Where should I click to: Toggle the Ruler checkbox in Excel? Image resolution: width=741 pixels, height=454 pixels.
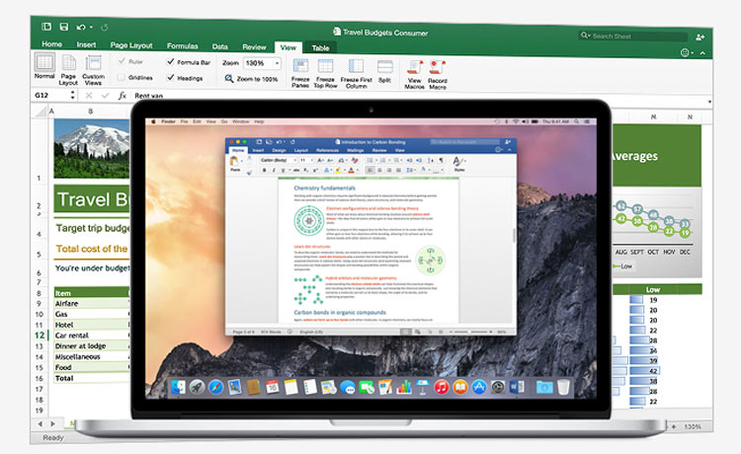(x=122, y=61)
